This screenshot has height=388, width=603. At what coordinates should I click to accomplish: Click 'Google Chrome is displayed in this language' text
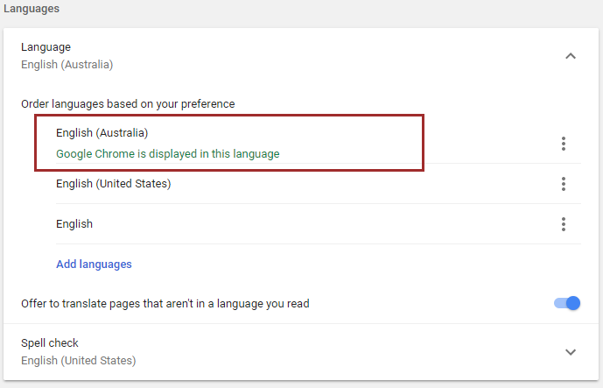(168, 154)
